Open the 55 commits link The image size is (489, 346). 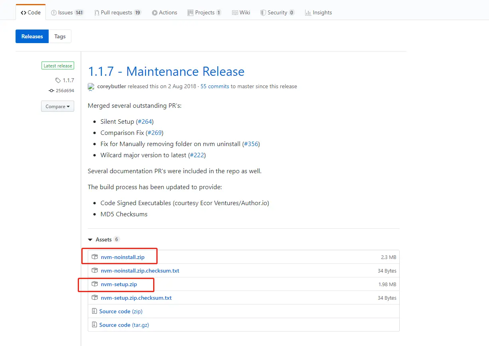coord(215,86)
